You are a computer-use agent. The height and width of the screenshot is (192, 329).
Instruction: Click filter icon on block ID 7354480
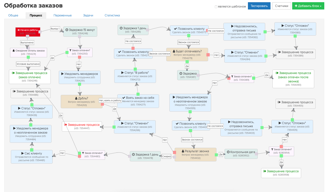tap(83, 153)
